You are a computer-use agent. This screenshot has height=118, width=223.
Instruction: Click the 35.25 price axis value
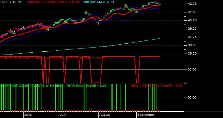tap(192, 54)
